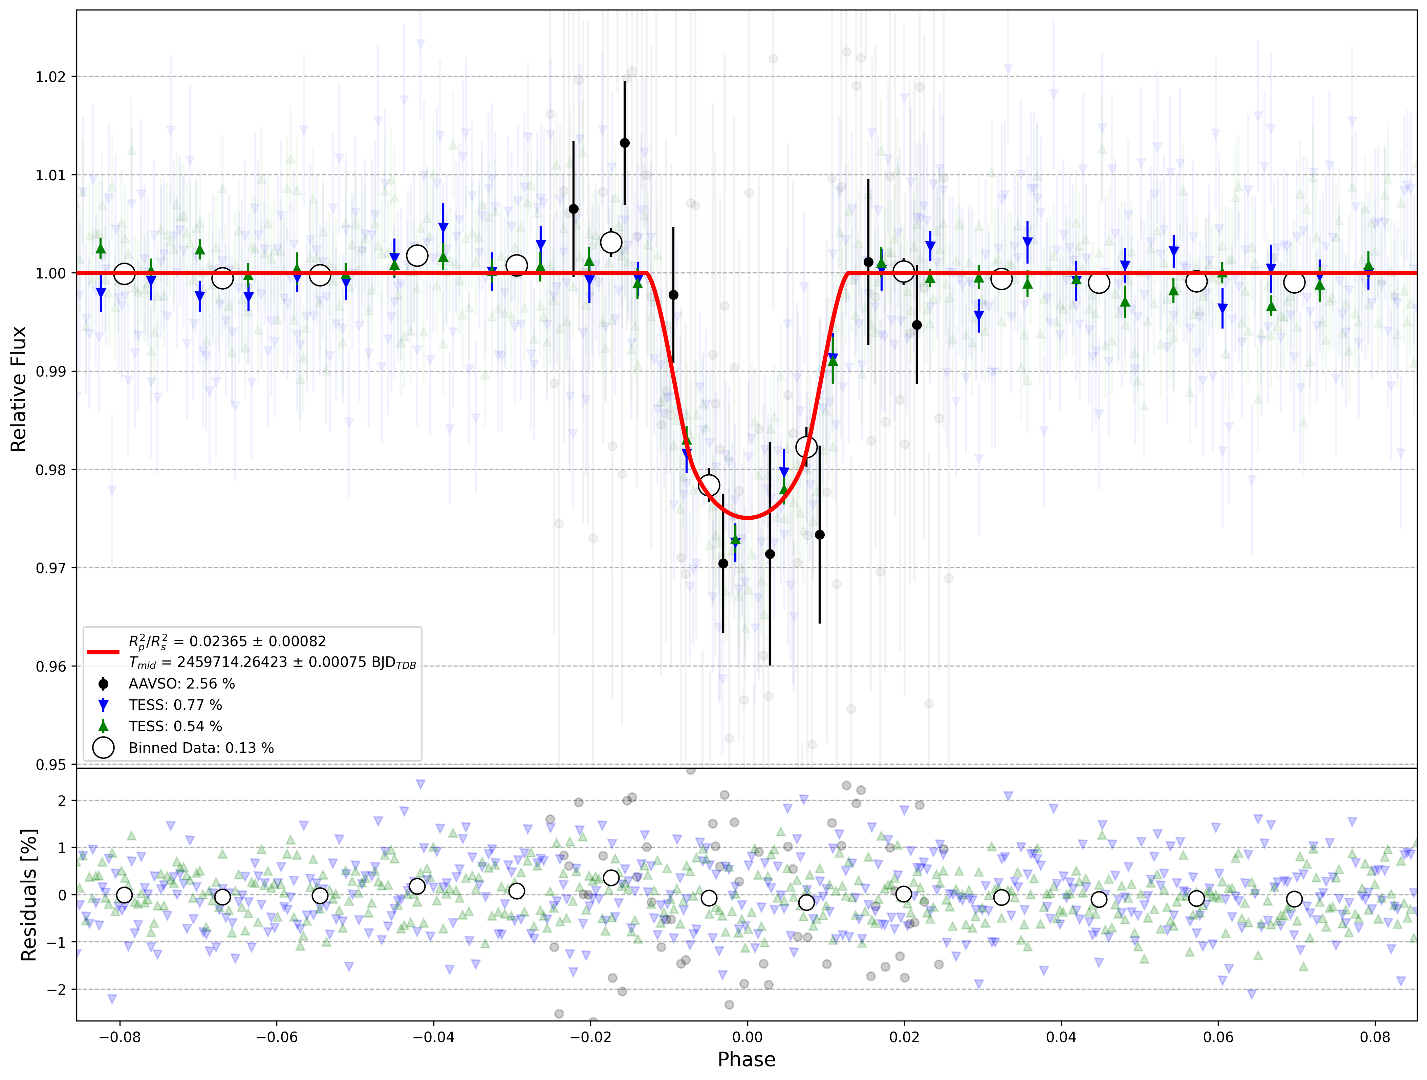The width and height of the screenshot is (1427, 1080).
Task: Select the legend text "AAVSO: 2.56 %"
Action: point(182,683)
